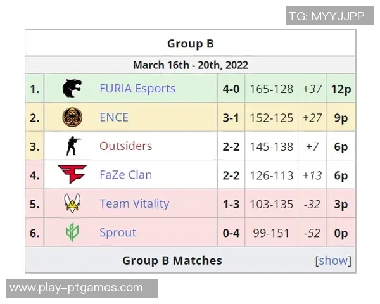Click the Group B Matches heading

172,260
